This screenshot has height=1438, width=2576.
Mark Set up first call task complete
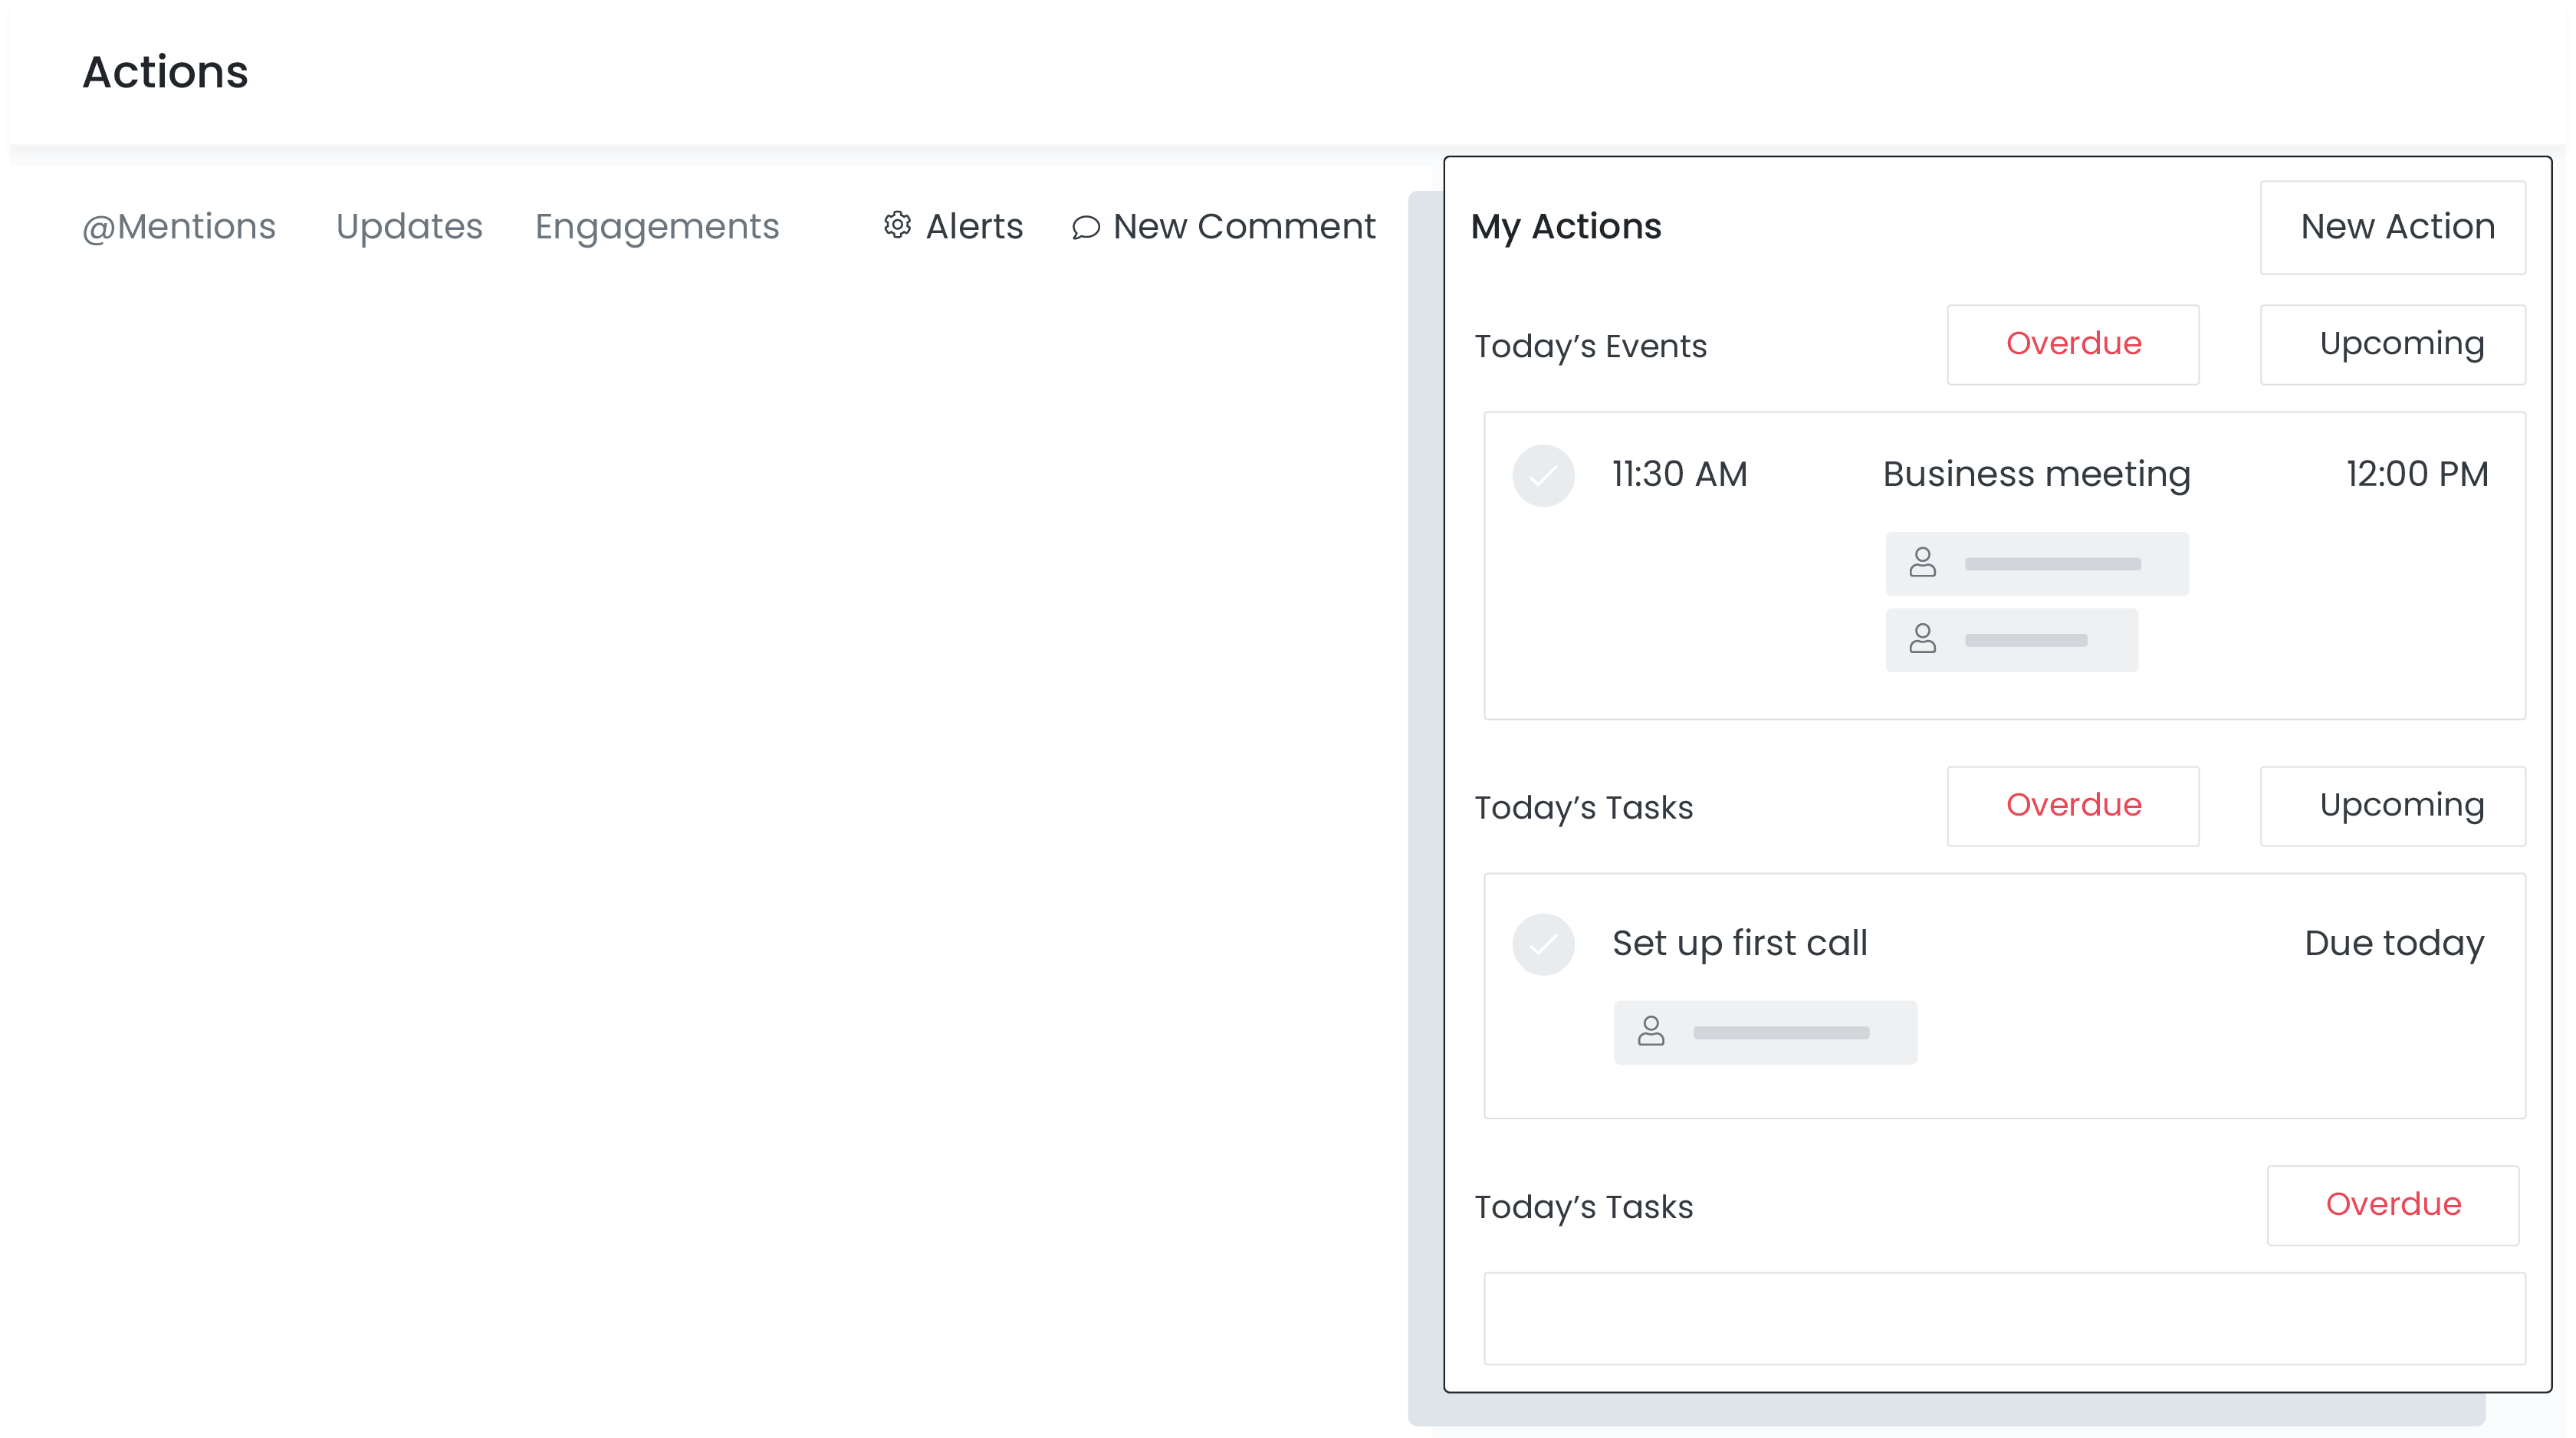(1543, 943)
